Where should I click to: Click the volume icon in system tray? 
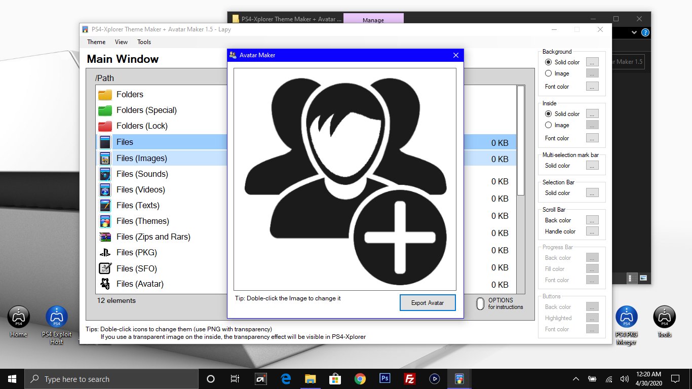tap(624, 379)
